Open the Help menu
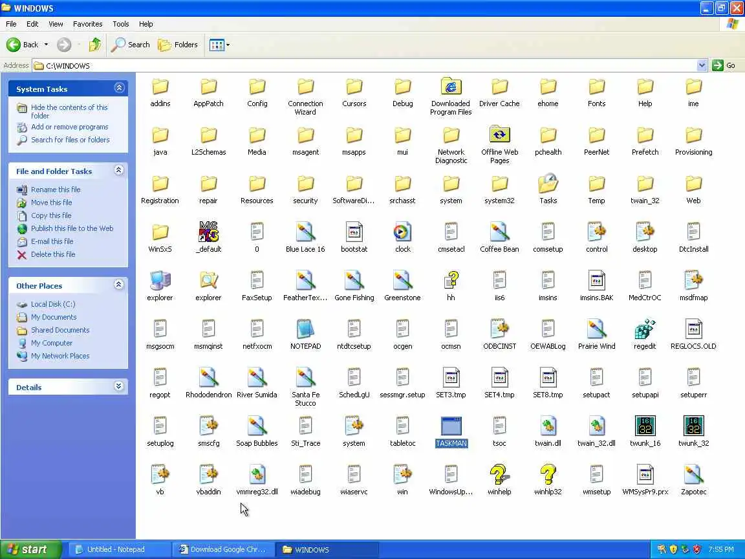The width and height of the screenshot is (745, 559). click(x=146, y=24)
